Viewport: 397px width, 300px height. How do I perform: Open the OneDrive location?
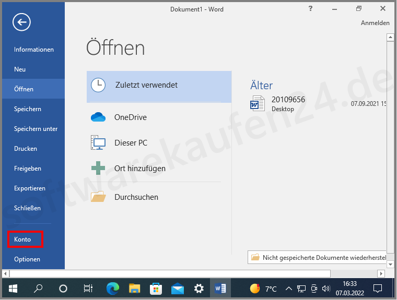pyautogui.click(x=130, y=117)
